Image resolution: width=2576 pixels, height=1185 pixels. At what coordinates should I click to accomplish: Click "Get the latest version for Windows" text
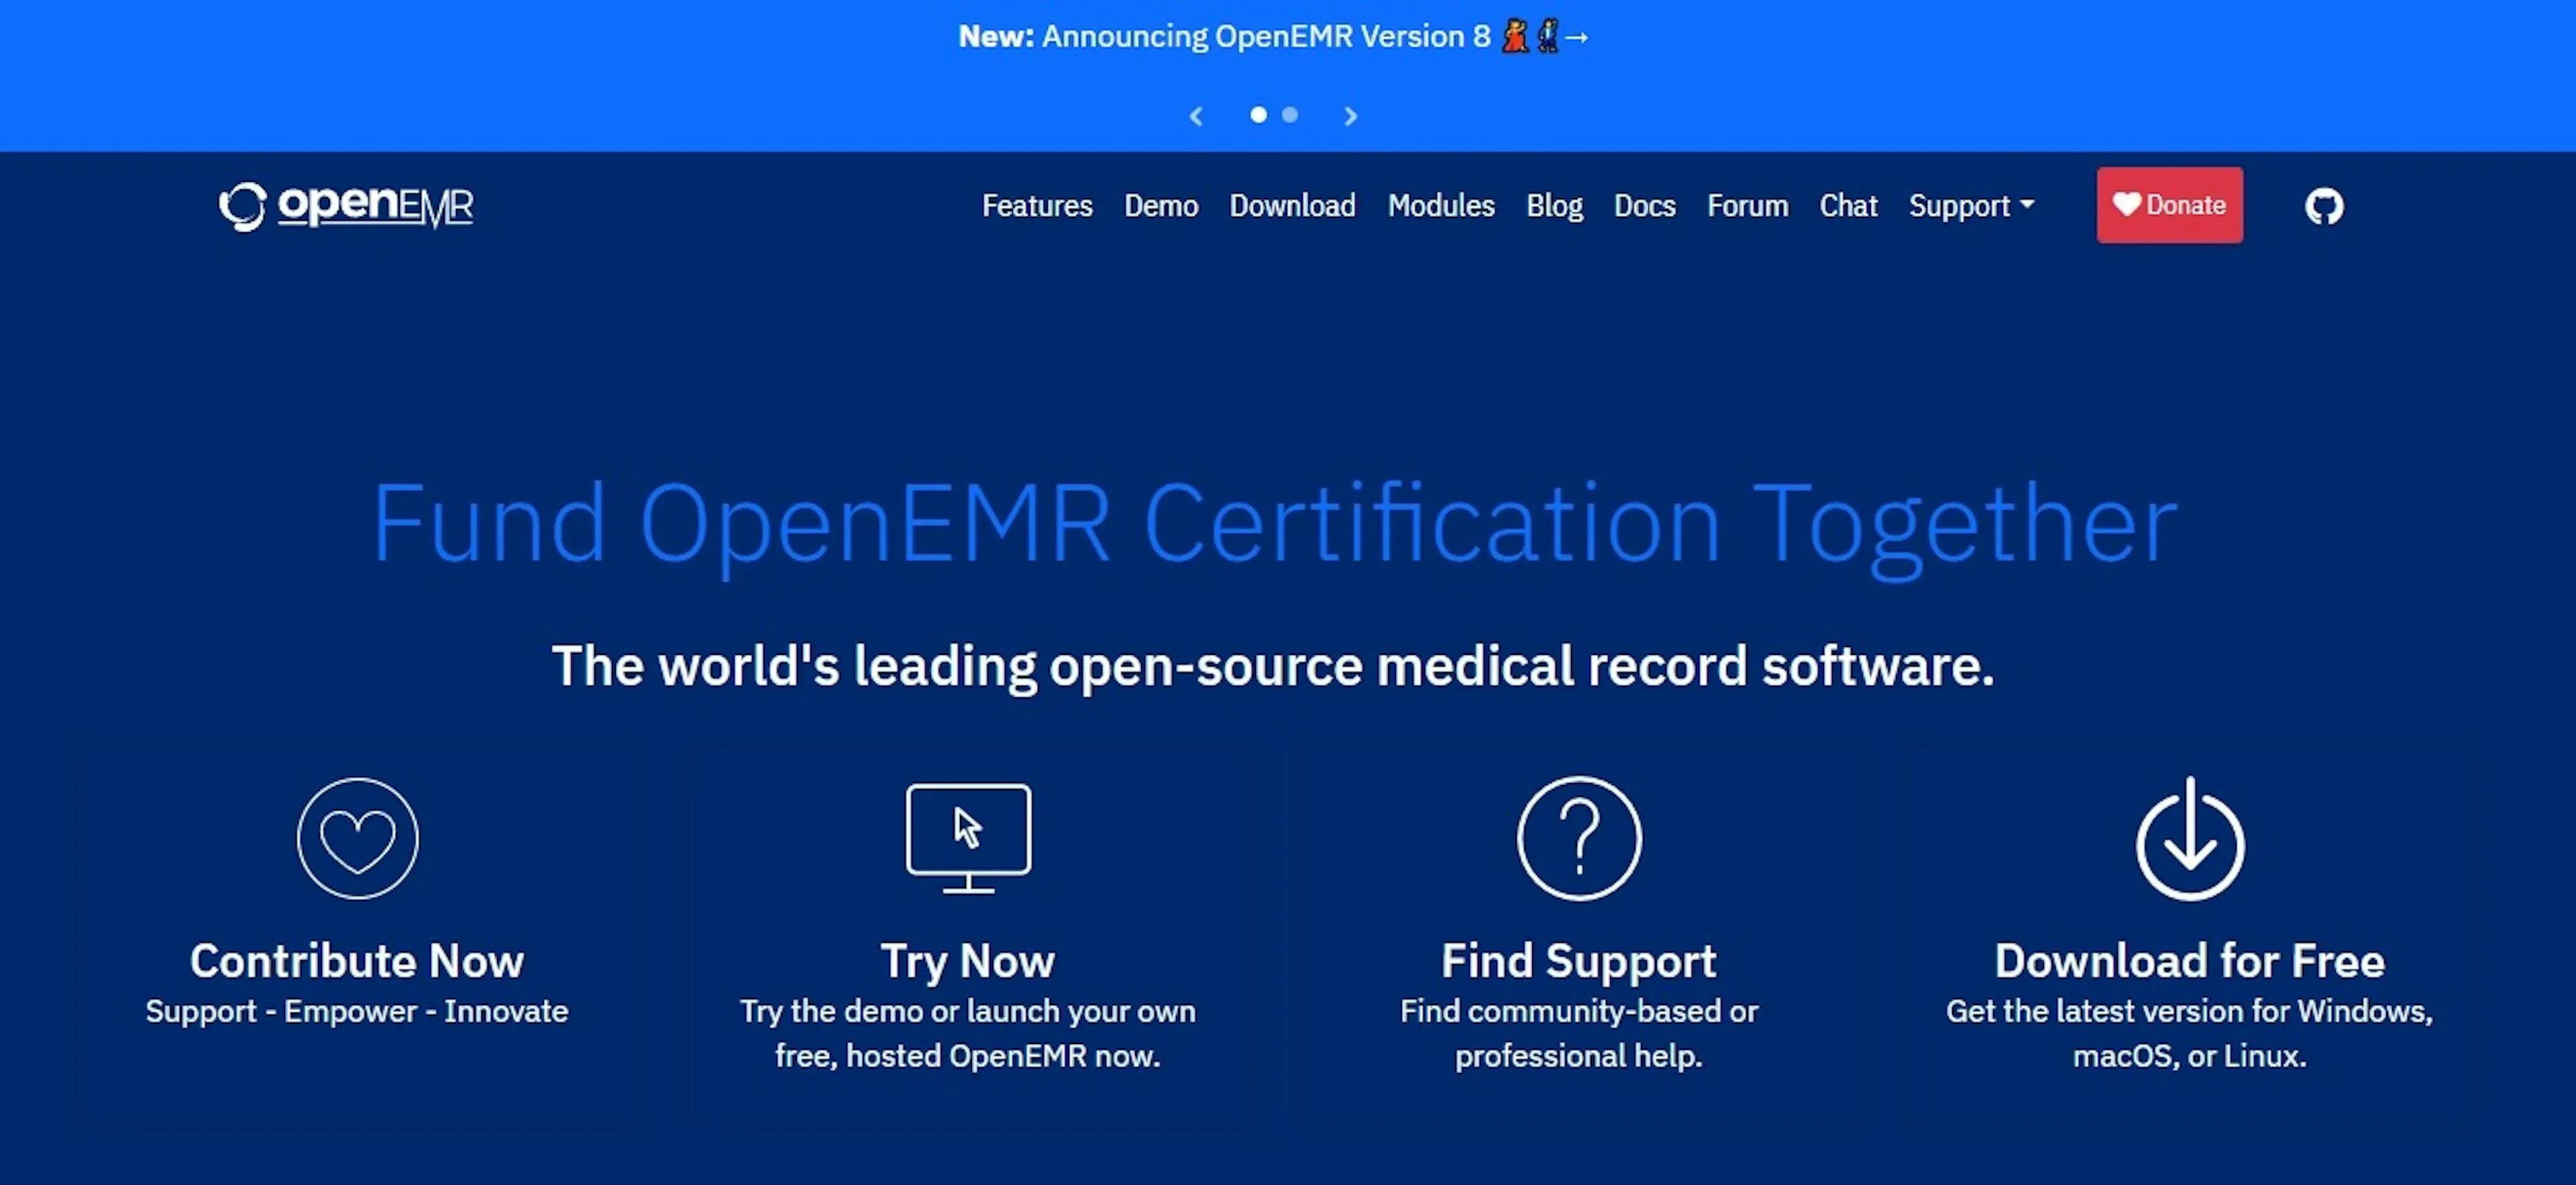click(2188, 1011)
